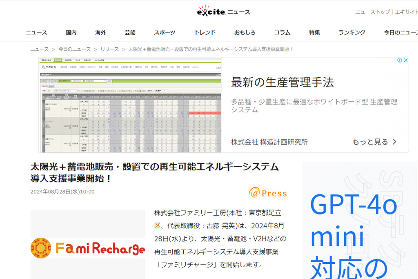Click the @Press logo

268,192
